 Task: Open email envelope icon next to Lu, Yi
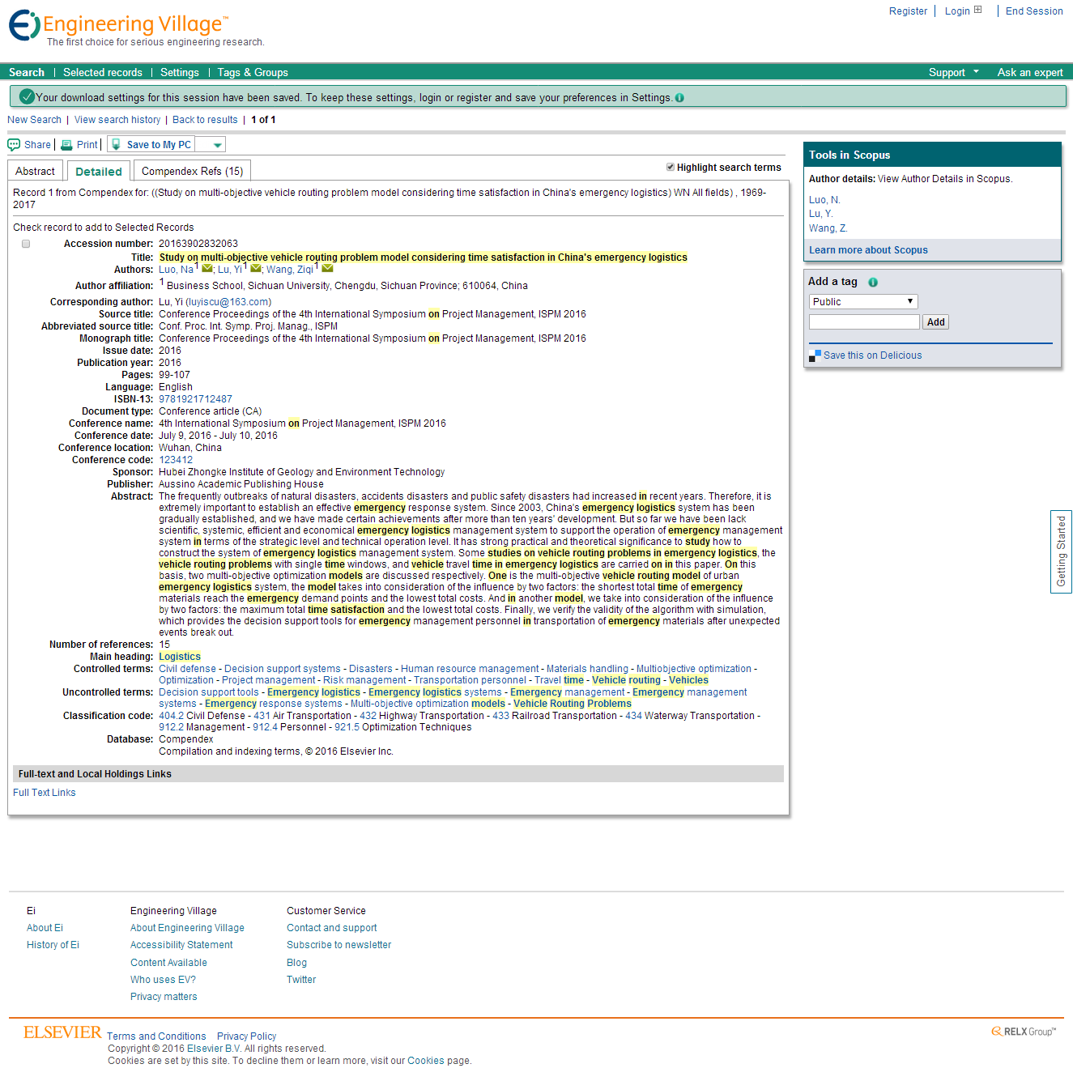256,268
